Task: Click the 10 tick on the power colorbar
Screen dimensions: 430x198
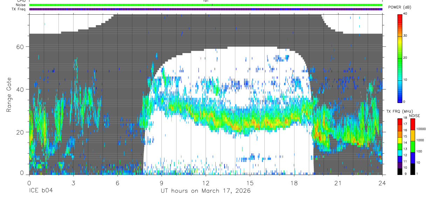Action: click(406, 80)
